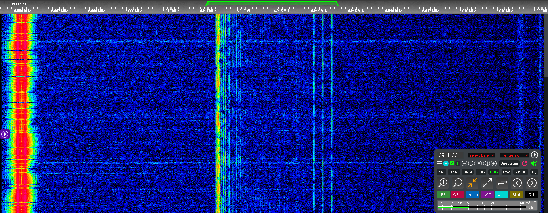The height and width of the screenshot is (213, 548).
Task: Click the 'database: stored' label
Action: coord(19,4)
